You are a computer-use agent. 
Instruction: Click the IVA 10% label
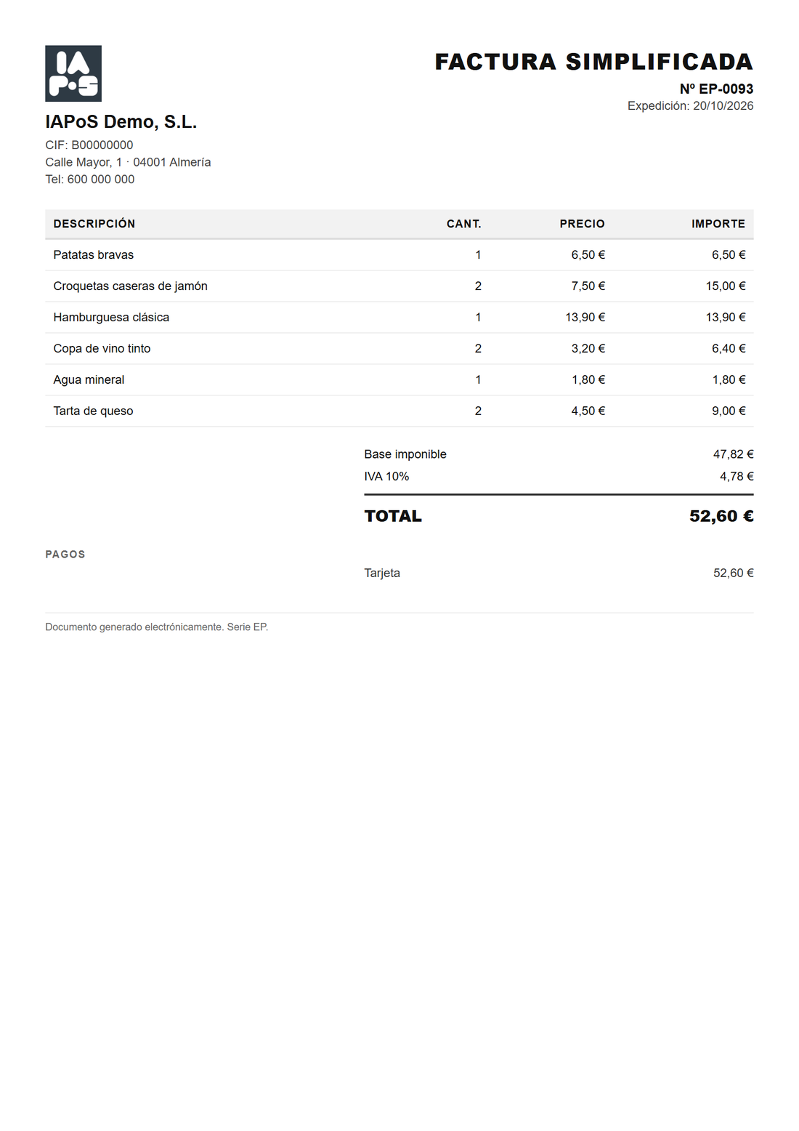click(386, 477)
